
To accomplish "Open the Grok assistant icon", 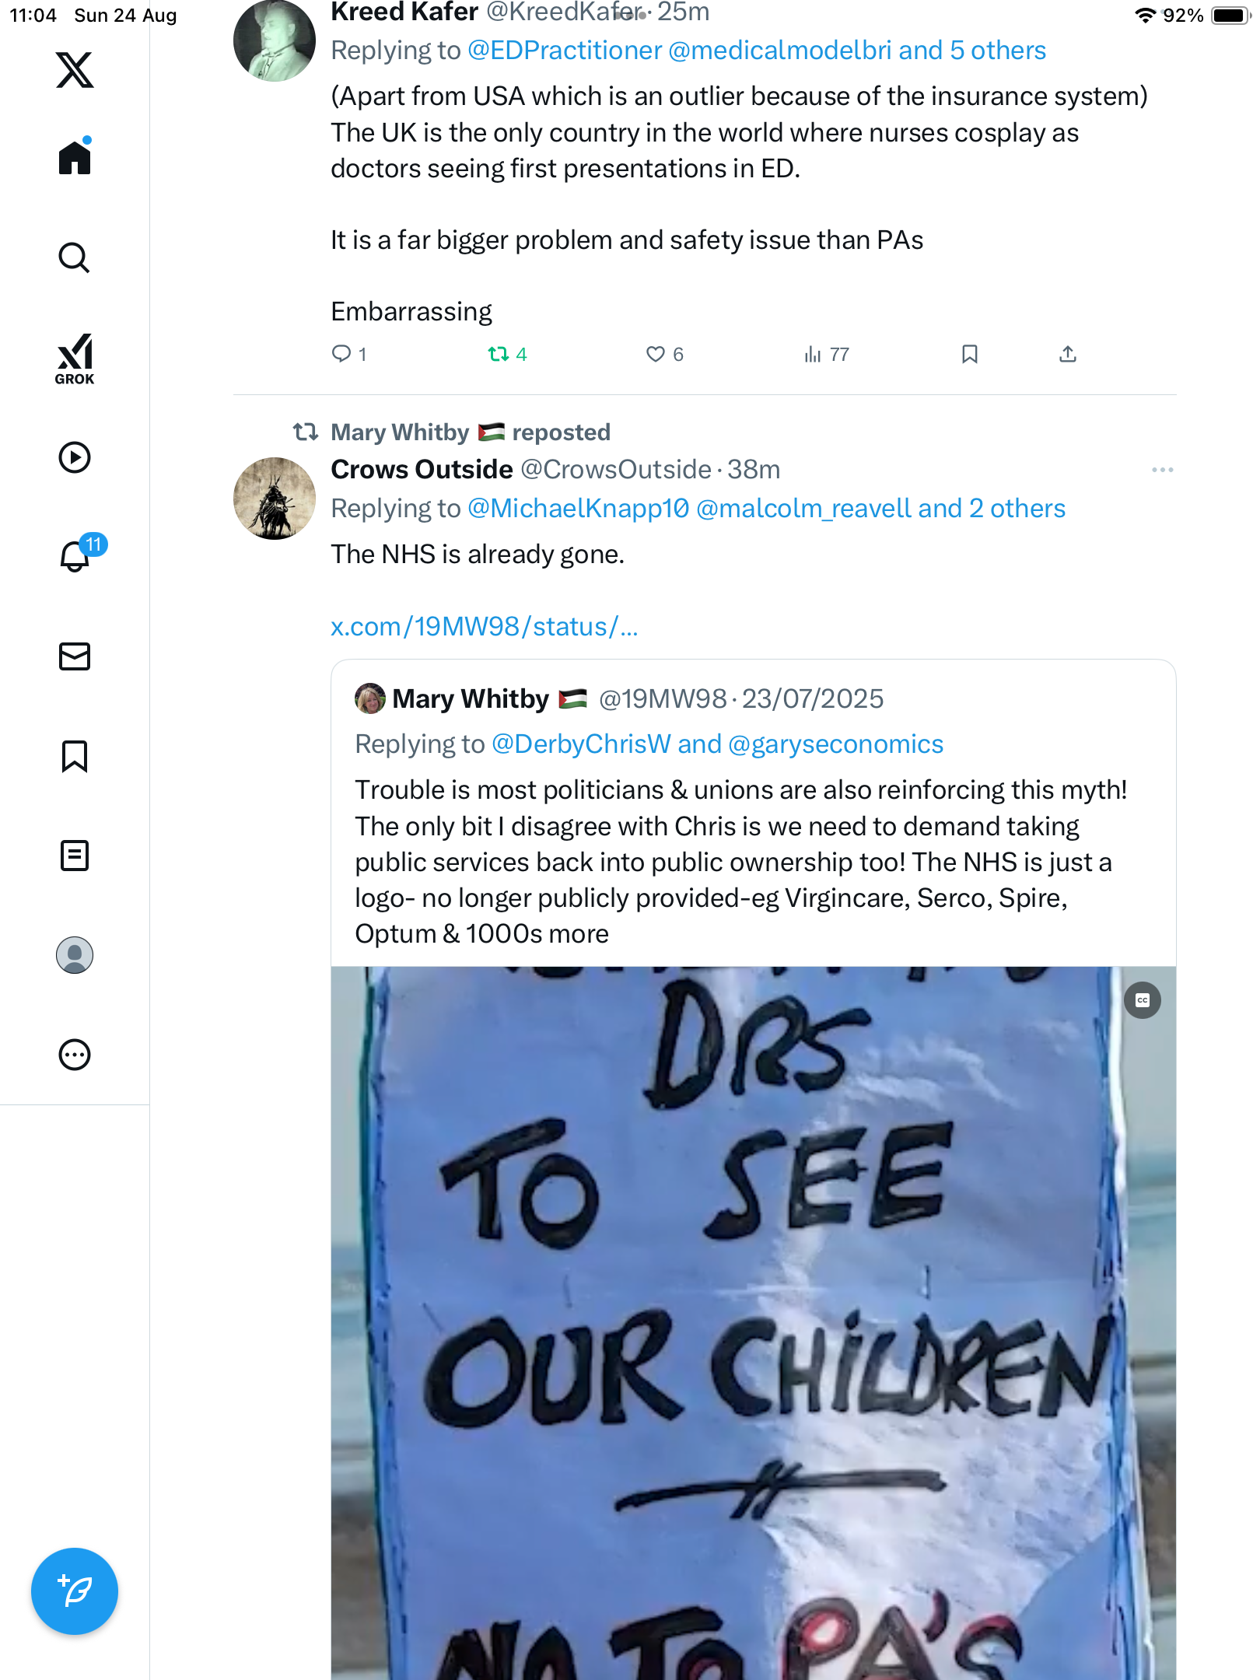I will (75, 359).
